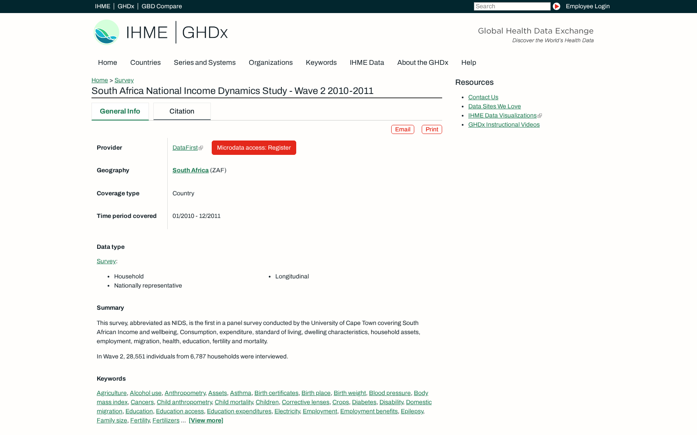Click the Email button
Image resolution: width=697 pixels, height=435 pixels.
pyautogui.click(x=403, y=130)
